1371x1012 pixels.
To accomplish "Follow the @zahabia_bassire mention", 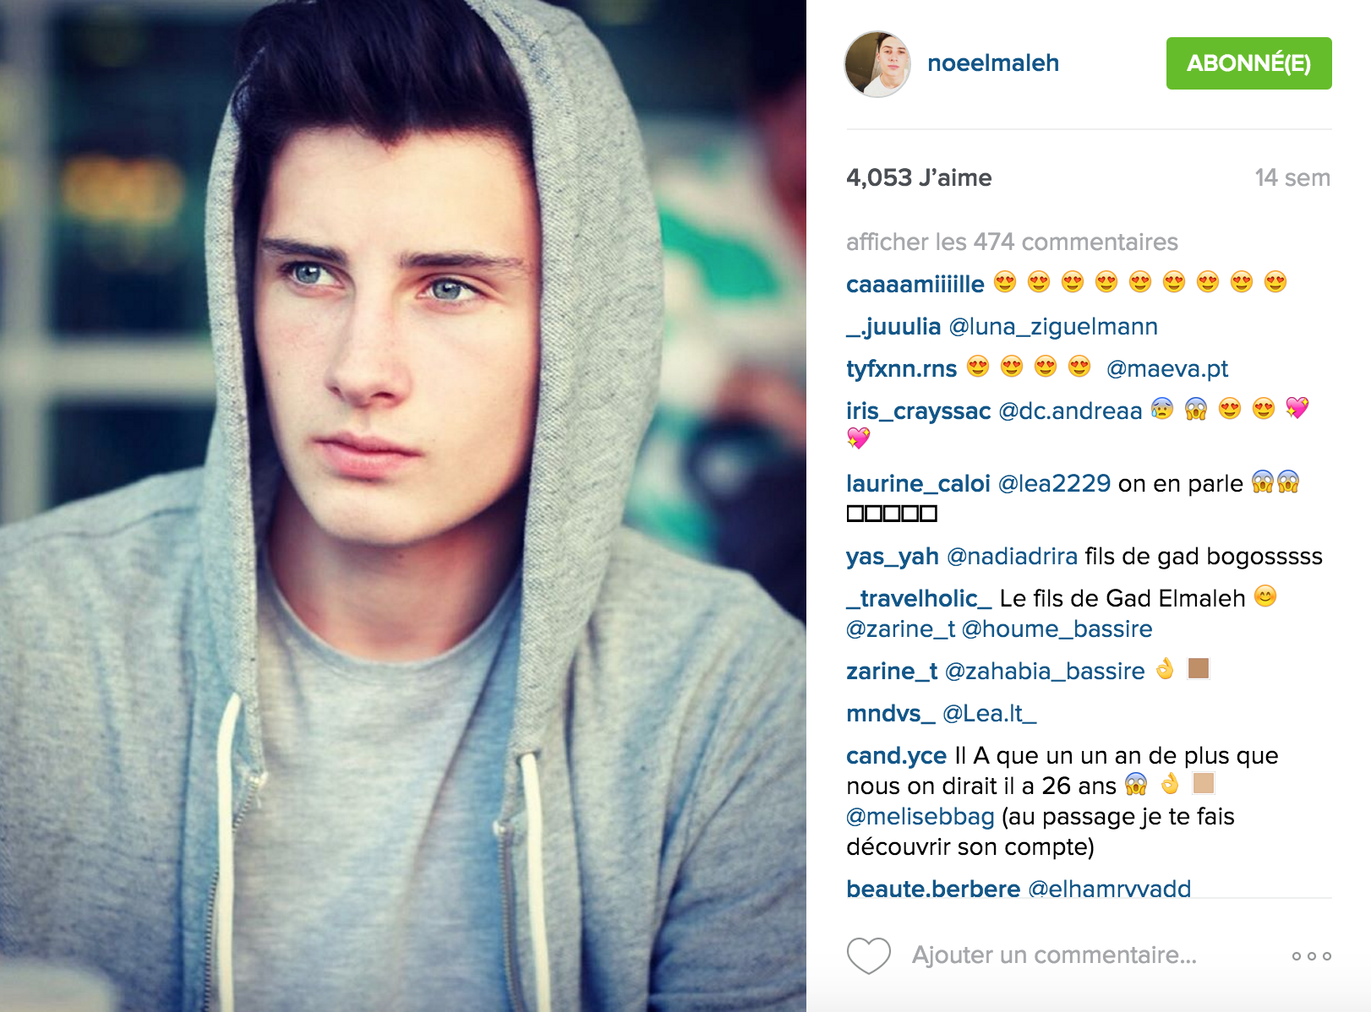I will [1045, 672].
